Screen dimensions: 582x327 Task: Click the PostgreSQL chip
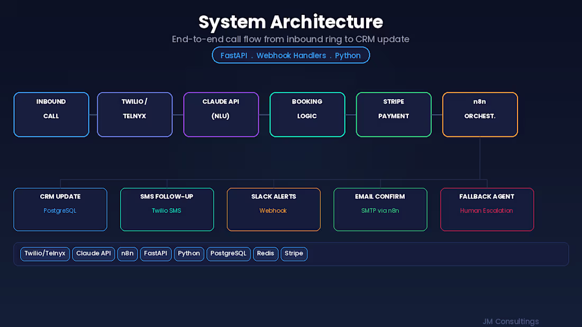click(228, 254)
